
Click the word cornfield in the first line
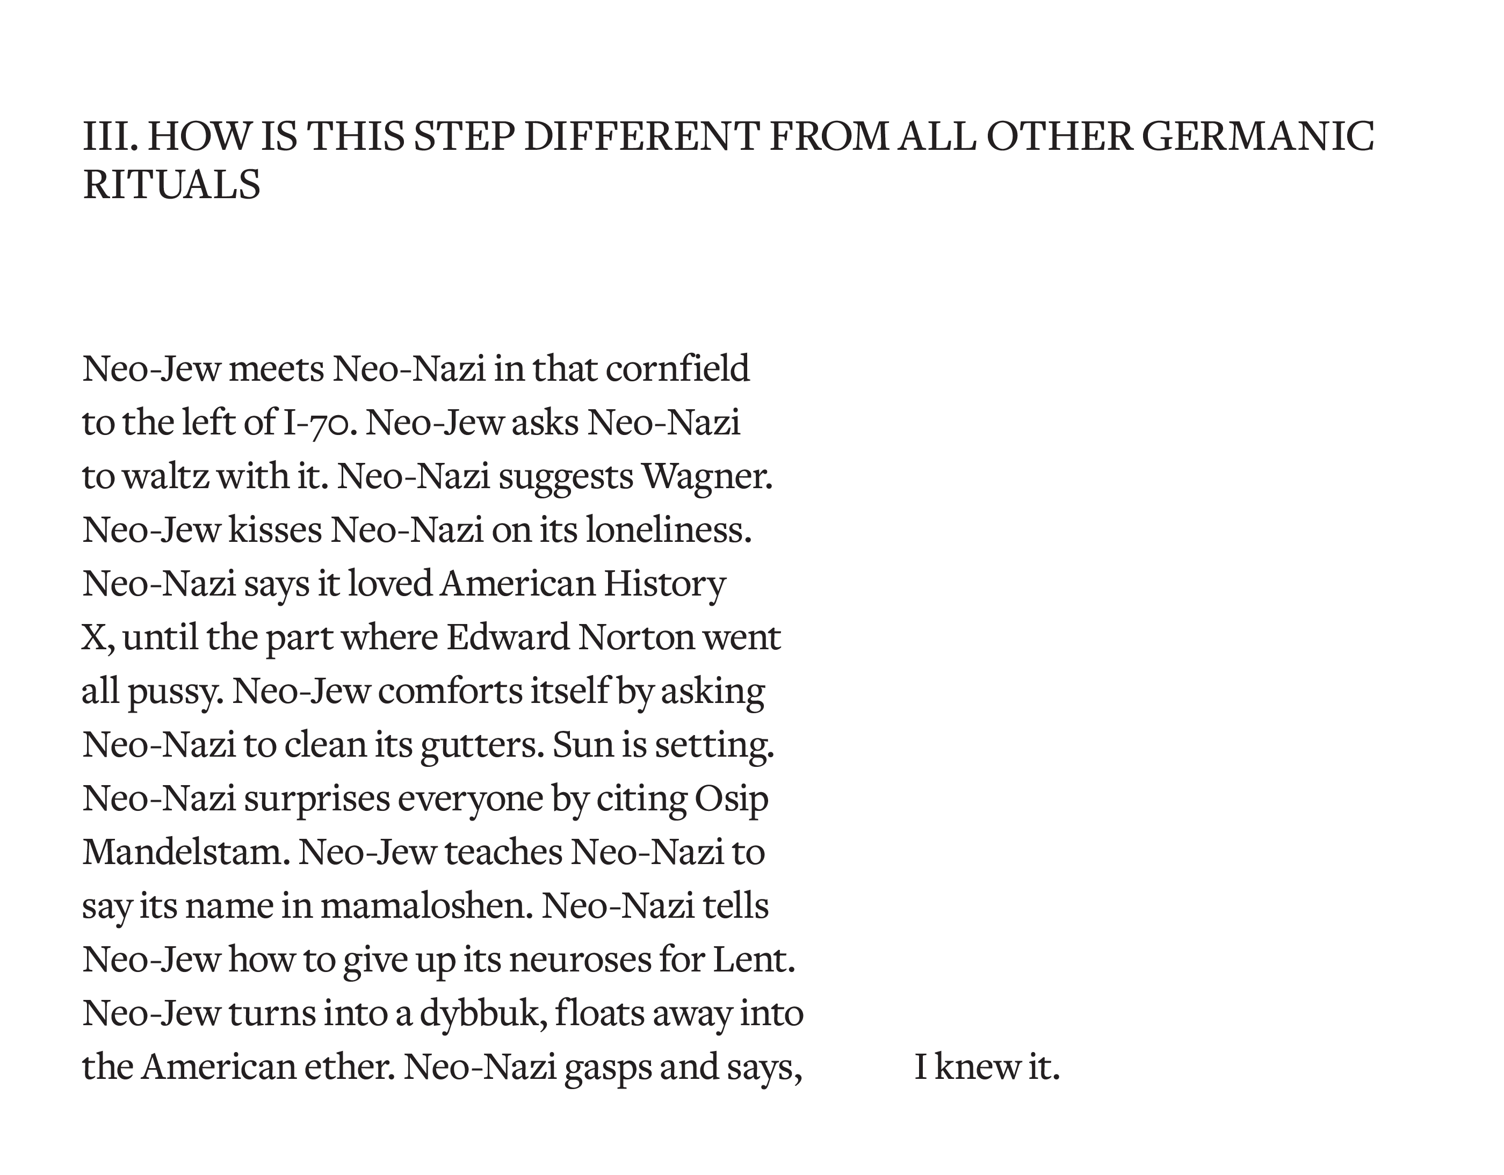tap(678, 369)
